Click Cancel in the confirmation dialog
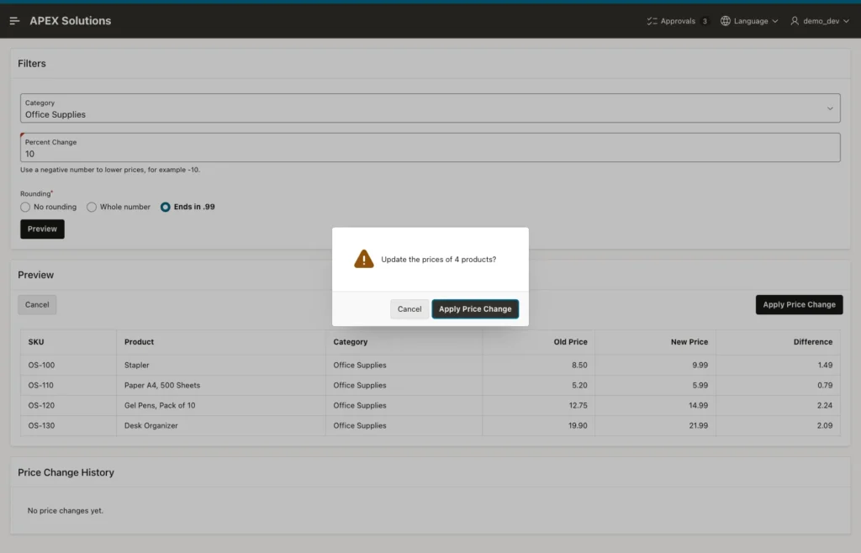The image size is (861, 553). [409, 309]
